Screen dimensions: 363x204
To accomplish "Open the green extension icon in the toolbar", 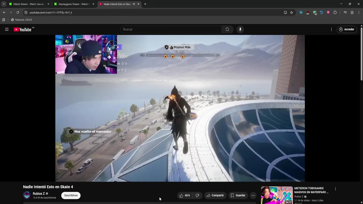I will tap(315, 12).
